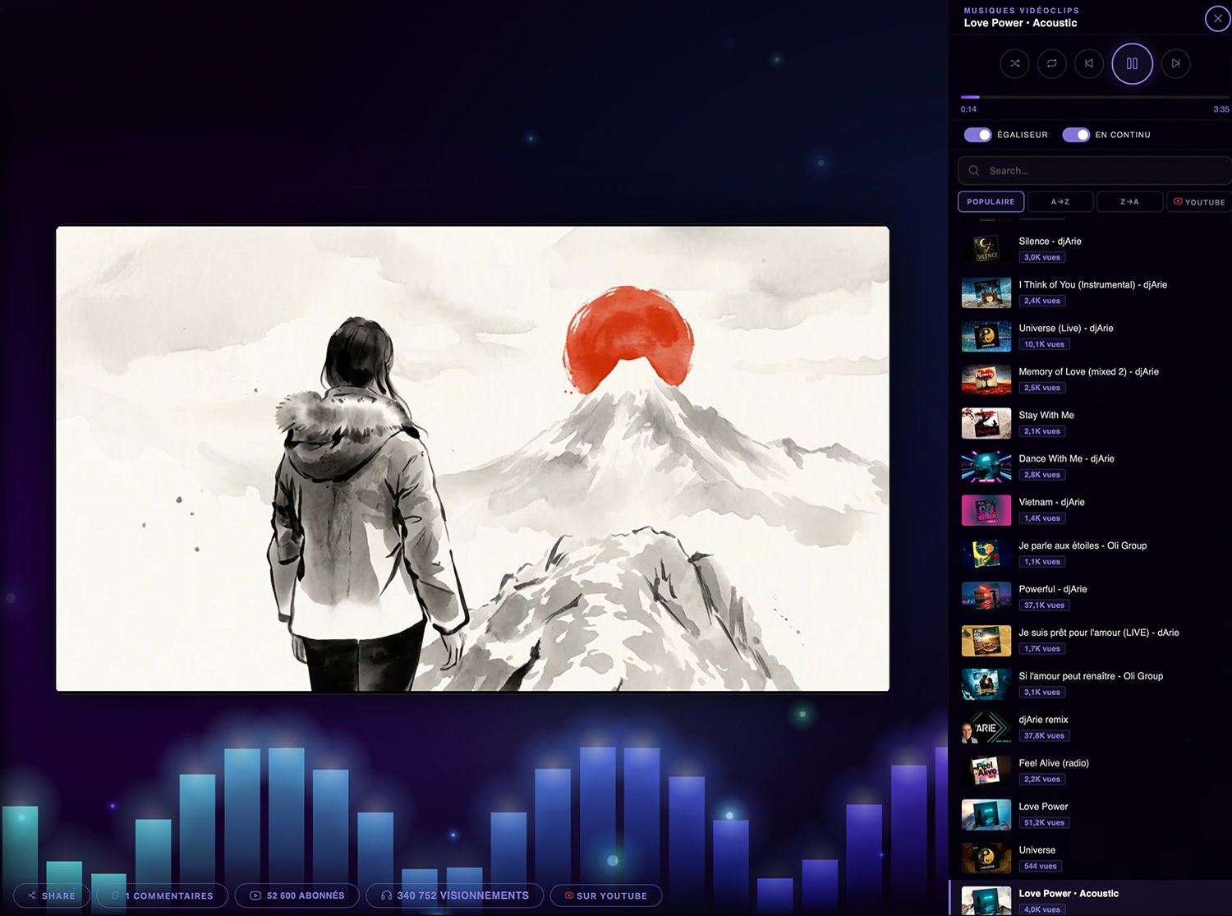The width and height of the screenshot is (1232, 916).
Task: Click the headphones icon beside Visionnements
Action: point(386,895)
